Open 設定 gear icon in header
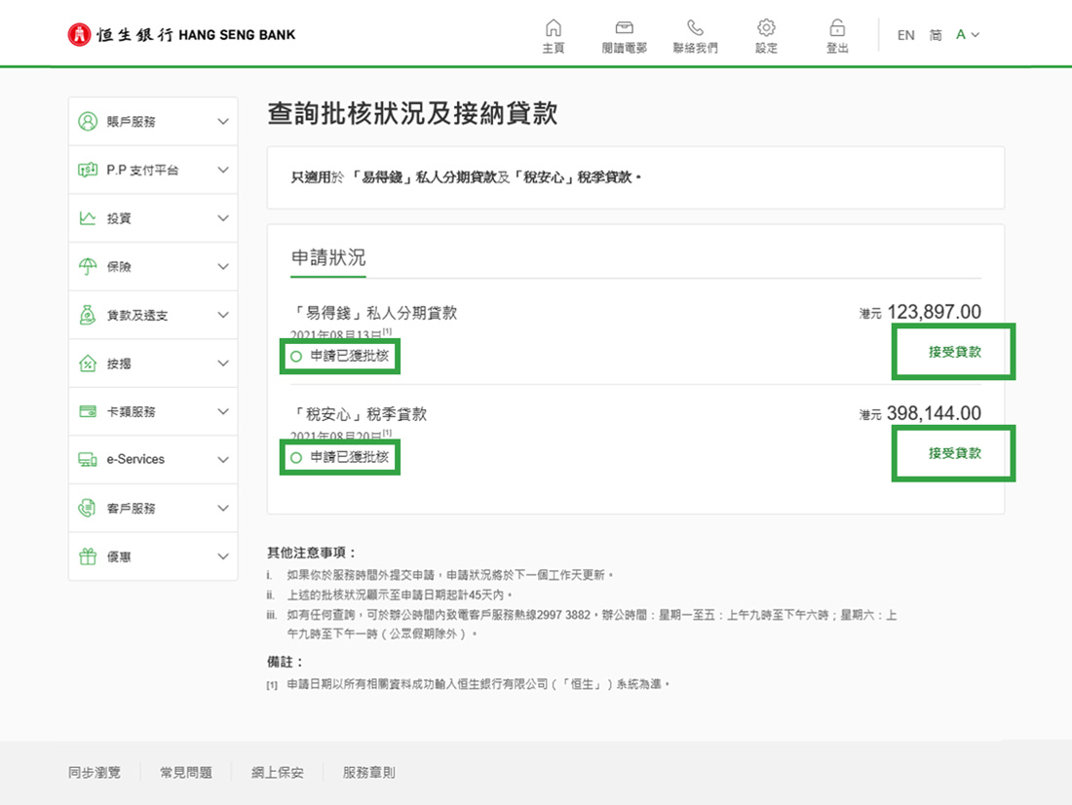Viewport: 1072px width, 805px height. [766, 28]
